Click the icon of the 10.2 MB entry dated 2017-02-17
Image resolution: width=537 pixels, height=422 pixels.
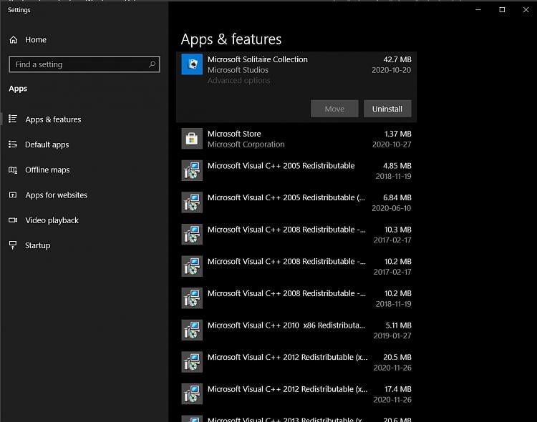(x=192, y=266)
